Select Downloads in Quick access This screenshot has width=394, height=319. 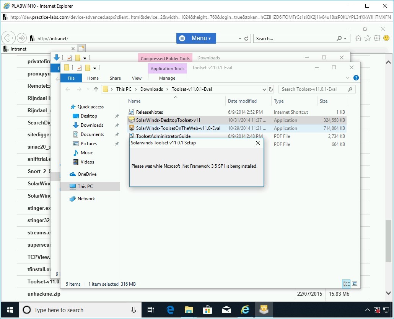92,125
